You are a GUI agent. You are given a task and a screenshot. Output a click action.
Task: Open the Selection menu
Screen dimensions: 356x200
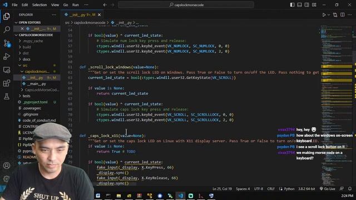pos(39,5)
